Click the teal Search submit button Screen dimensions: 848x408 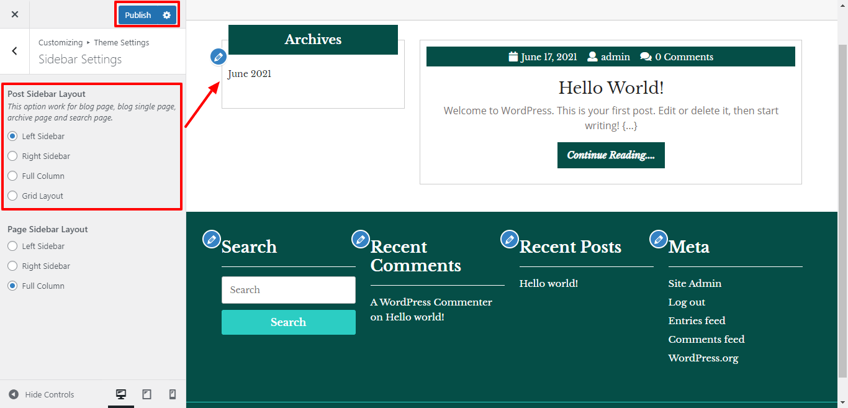tap(289, 322)
